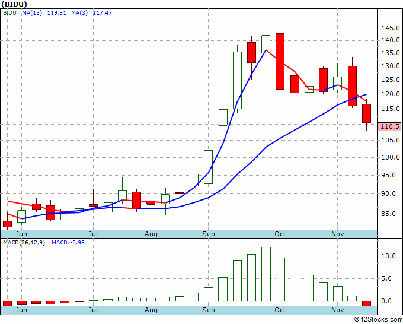Click the tallest MACD histogram bar
Screen dimensions: 403x324
coord(266,274)
